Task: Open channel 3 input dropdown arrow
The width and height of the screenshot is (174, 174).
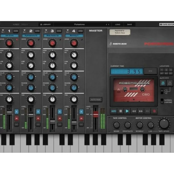Action: coord(46,30)
